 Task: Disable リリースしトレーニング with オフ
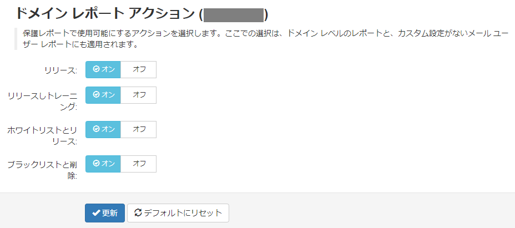tap(139, 95)
